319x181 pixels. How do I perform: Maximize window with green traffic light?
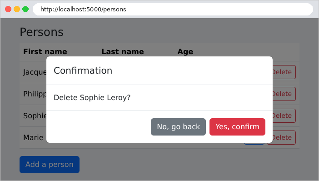pos(25,9)
